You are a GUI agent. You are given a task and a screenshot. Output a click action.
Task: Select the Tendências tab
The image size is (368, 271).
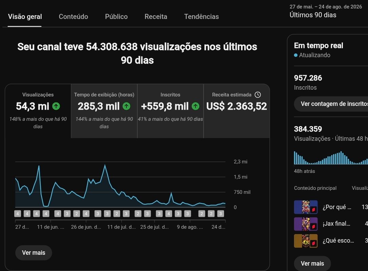[201, 17]
